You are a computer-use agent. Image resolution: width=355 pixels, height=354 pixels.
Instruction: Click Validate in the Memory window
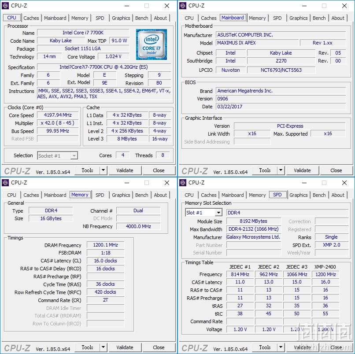click(125, 347)
